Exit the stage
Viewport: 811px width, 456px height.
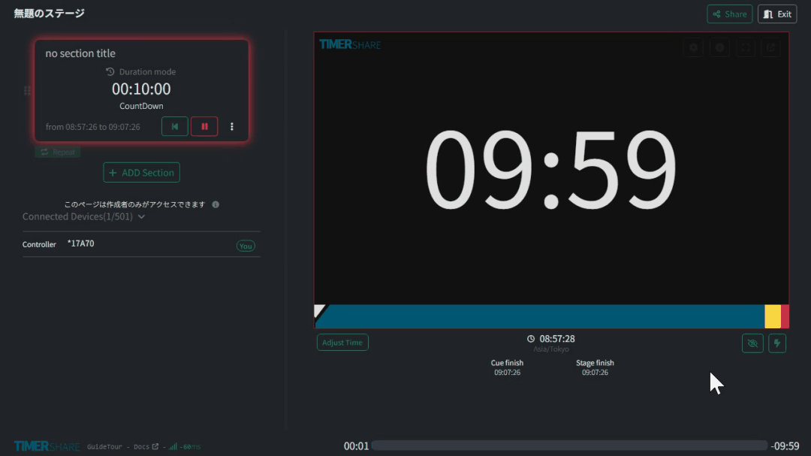point(777,14)
